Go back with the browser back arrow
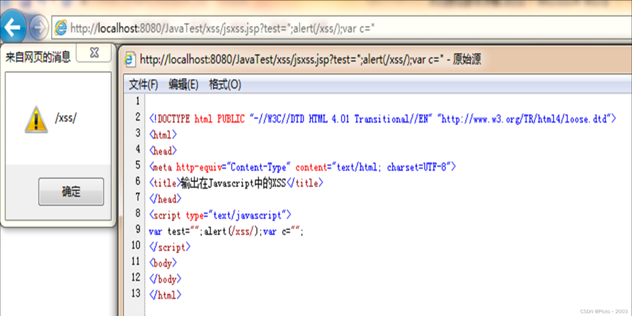 (13, 28)
